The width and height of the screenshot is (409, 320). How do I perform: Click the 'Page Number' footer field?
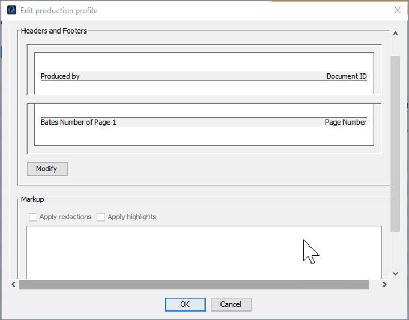coord(345,122)
